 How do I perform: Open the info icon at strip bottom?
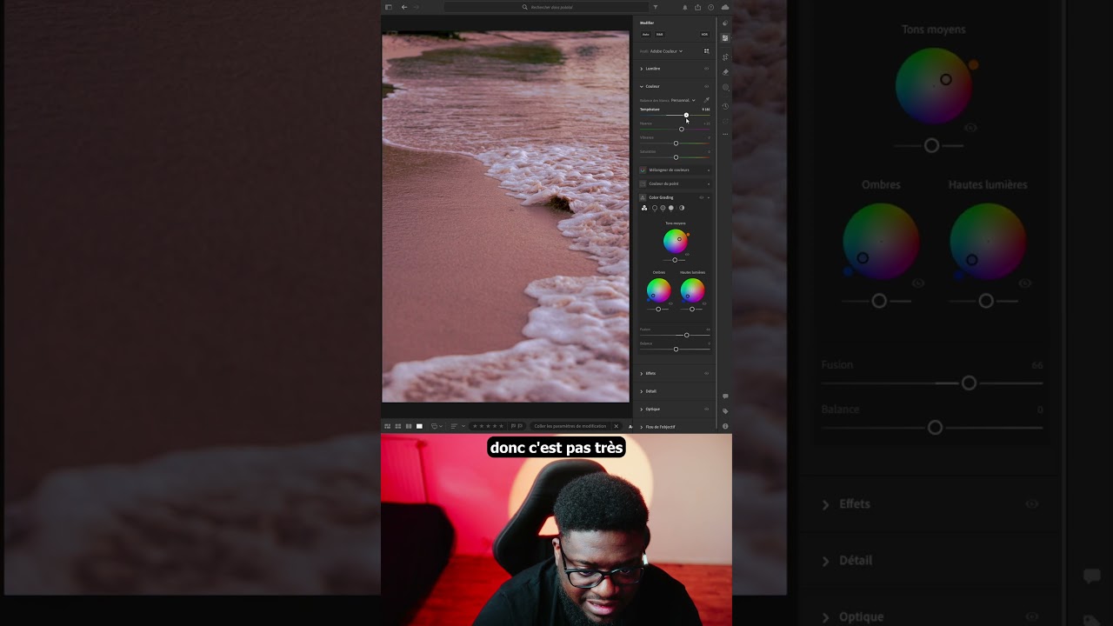pos(725,426)
